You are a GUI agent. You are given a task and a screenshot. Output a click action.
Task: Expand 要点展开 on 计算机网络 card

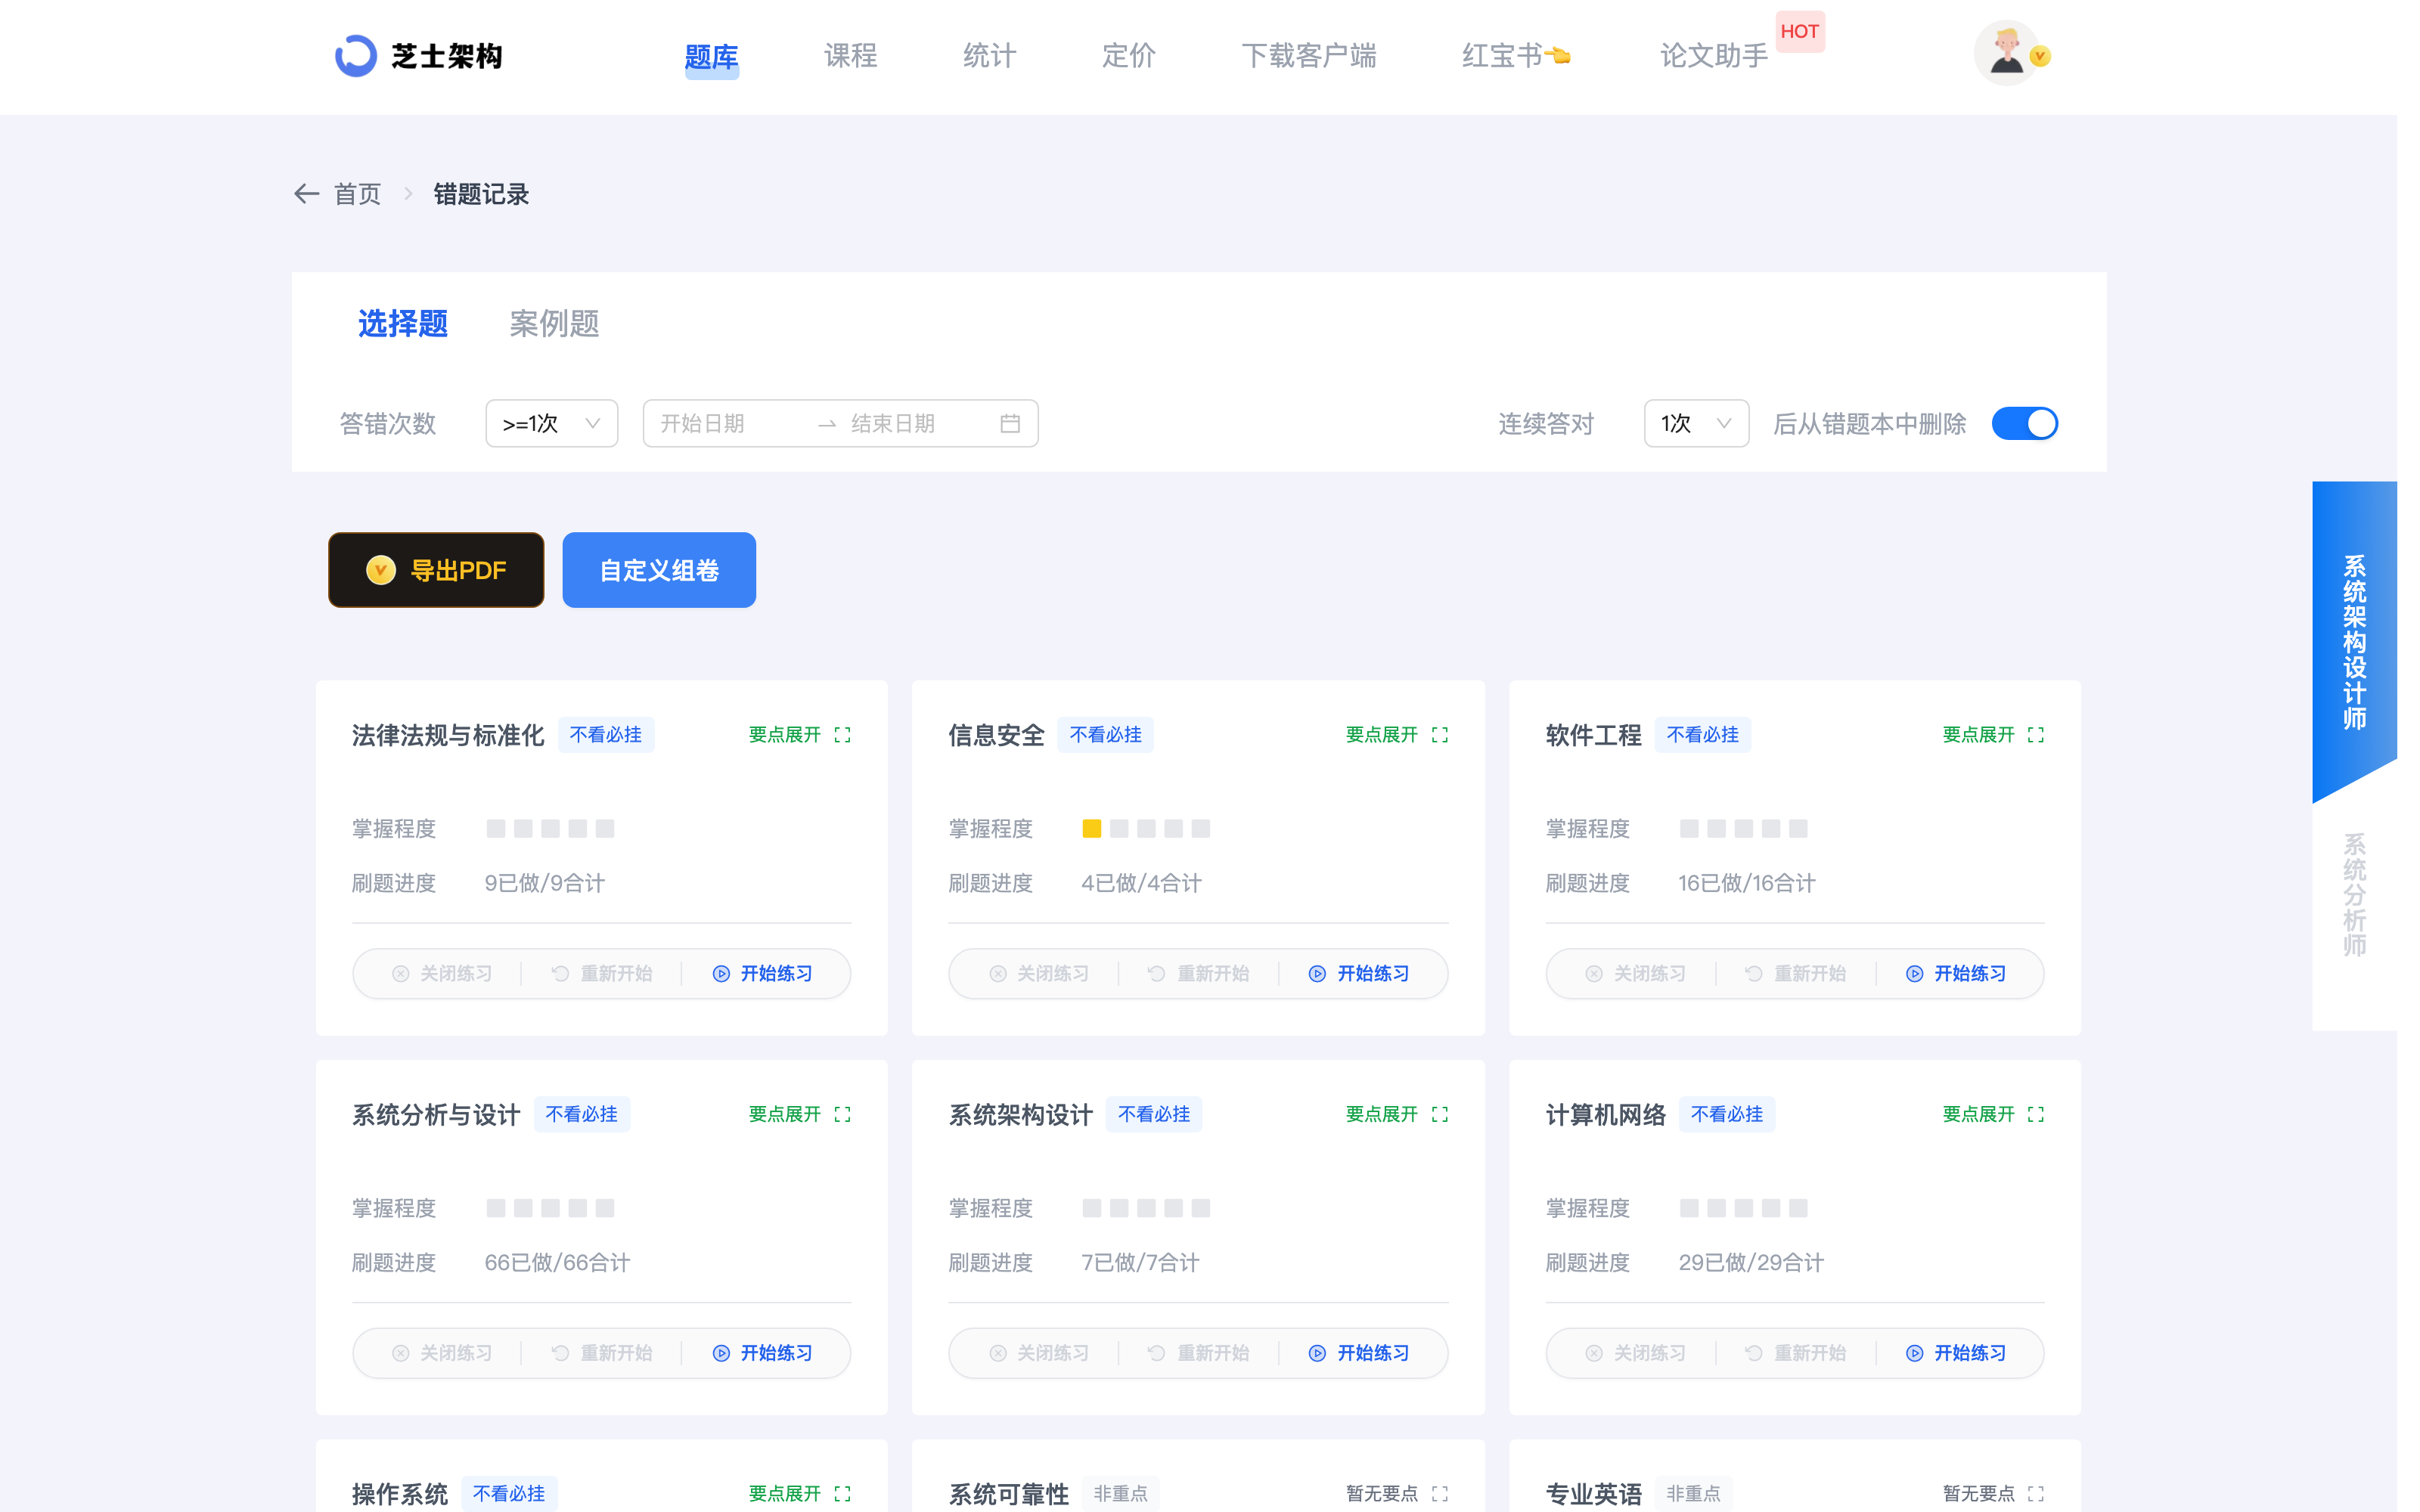click(x=1978, y=1114)
